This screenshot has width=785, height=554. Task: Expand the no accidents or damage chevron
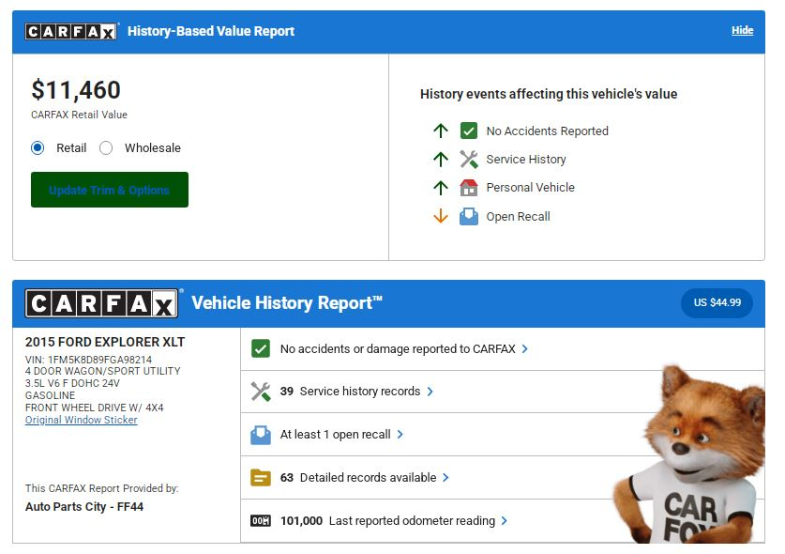(x=525, y=349)
